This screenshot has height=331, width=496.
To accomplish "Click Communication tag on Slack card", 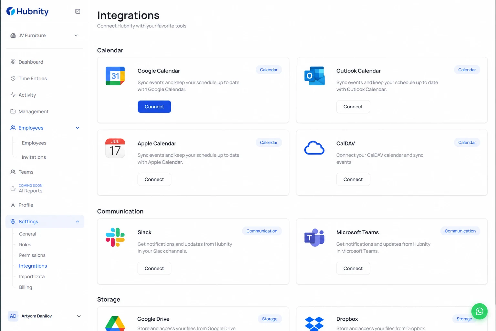I will point(262,231).
